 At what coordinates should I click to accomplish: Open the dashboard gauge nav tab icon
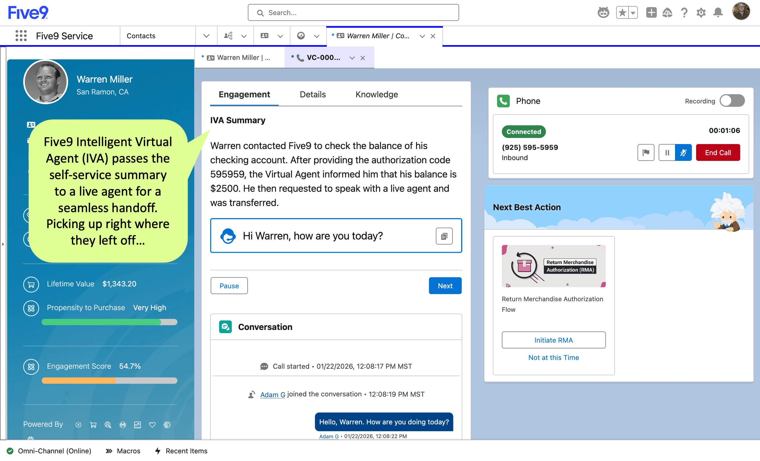click(x=301, y=36)
